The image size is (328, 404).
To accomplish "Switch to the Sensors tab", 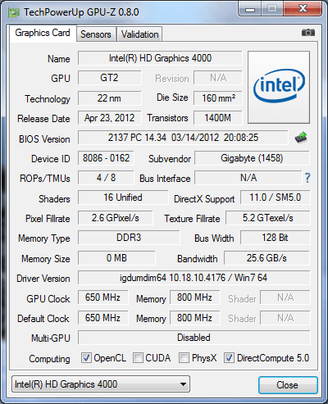I will coord(96,34).
